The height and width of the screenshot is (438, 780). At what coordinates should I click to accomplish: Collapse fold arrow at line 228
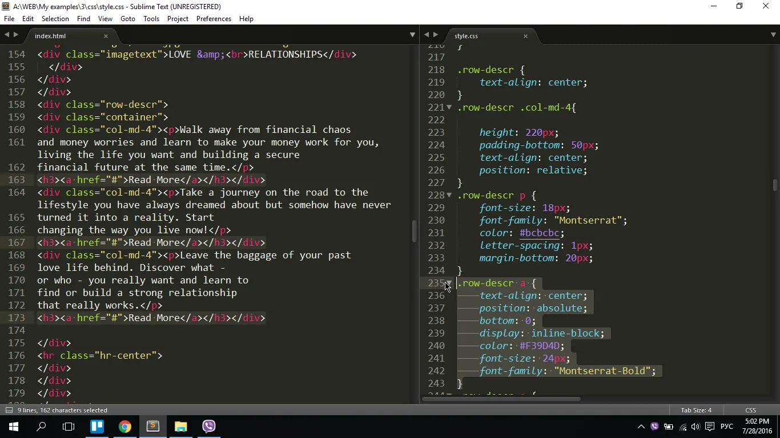pyautogui.click(x=449, y=195)
